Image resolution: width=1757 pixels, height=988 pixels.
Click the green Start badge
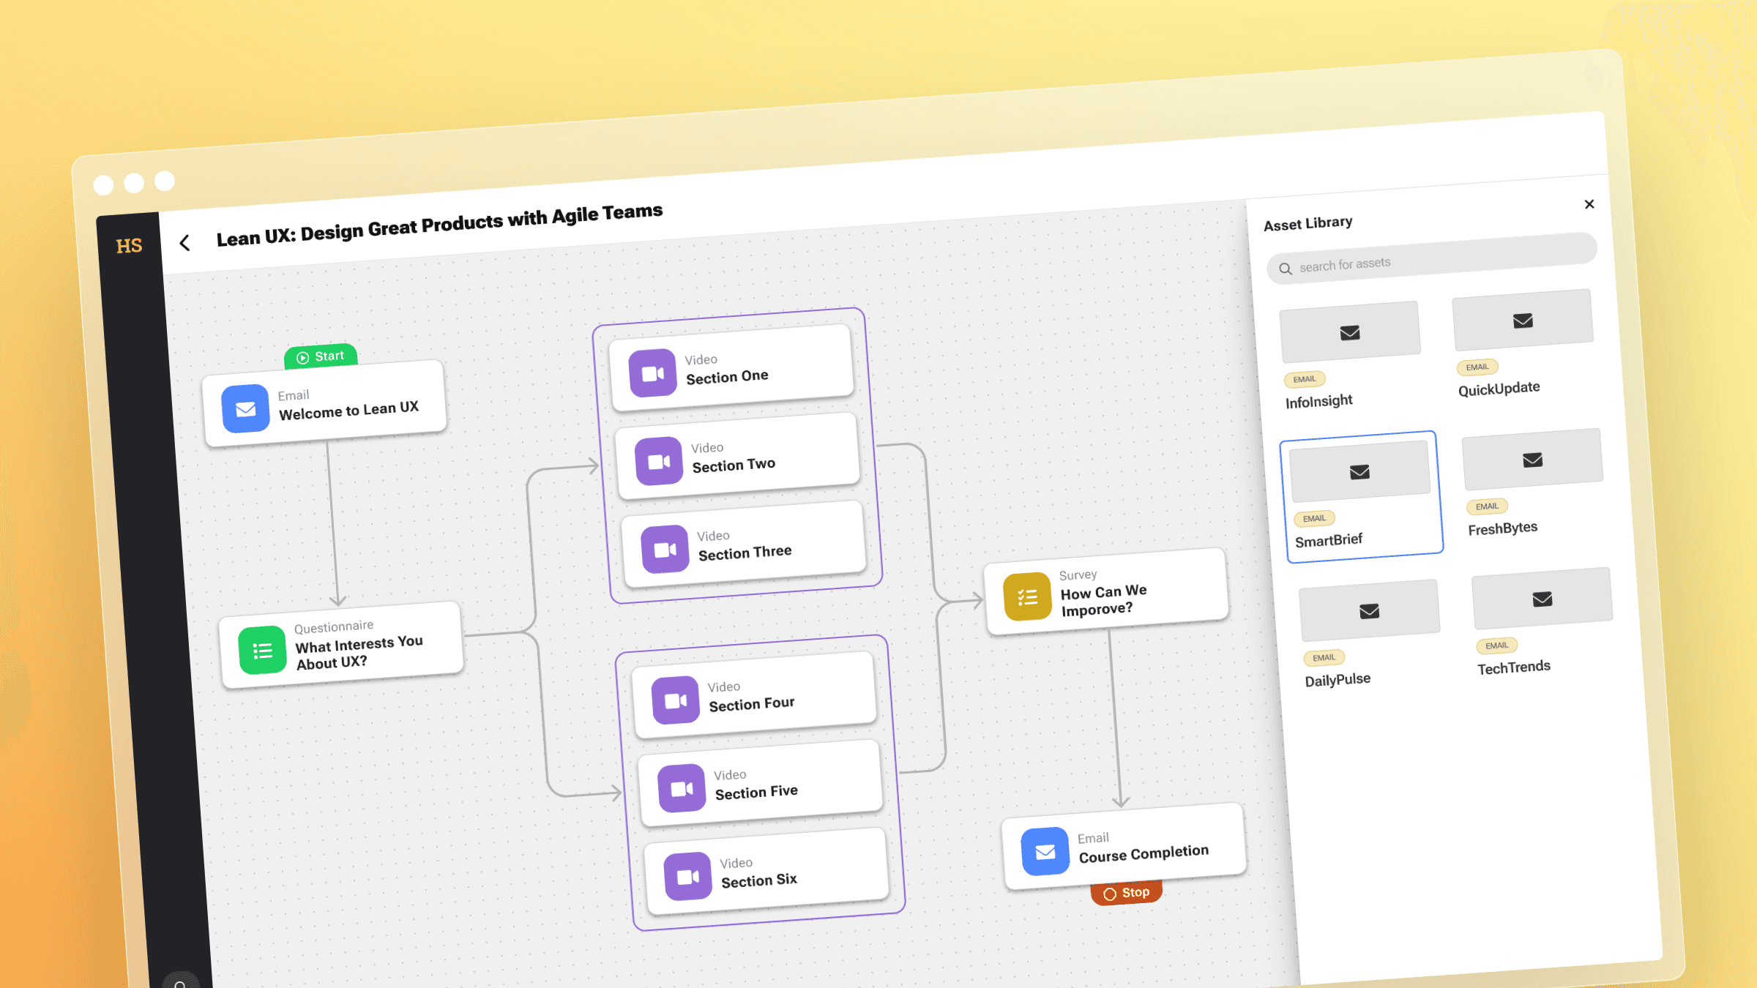pyautogui.click(x=321, y=356)
